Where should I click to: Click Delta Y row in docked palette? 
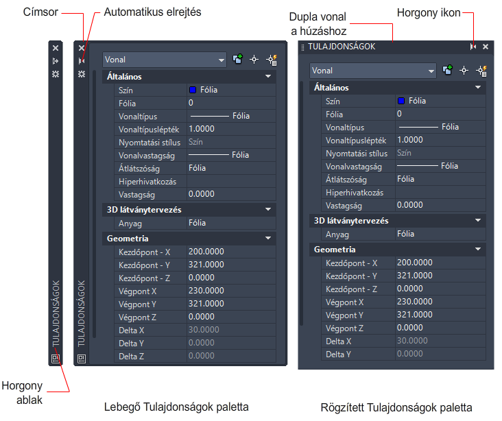[x=404, y=354]
